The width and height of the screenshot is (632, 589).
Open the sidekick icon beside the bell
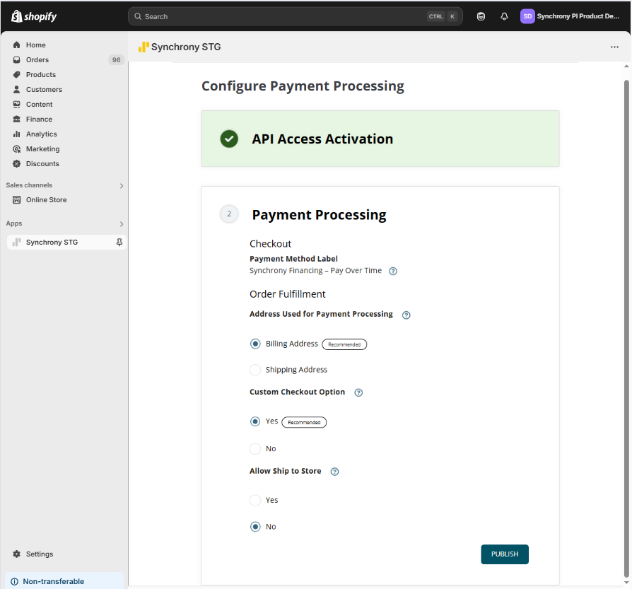coord(481,16)
